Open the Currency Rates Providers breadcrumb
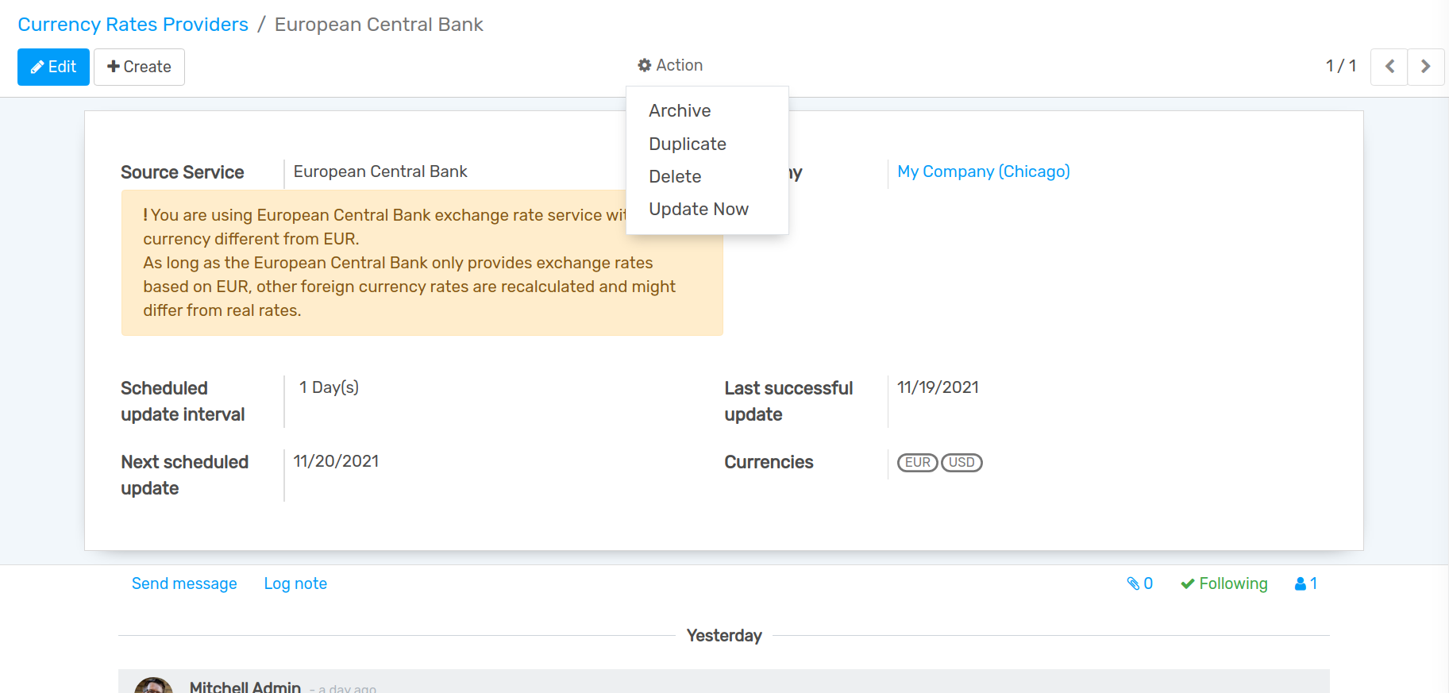Viewport: 1449px width, 693px height. pos(133,25)
